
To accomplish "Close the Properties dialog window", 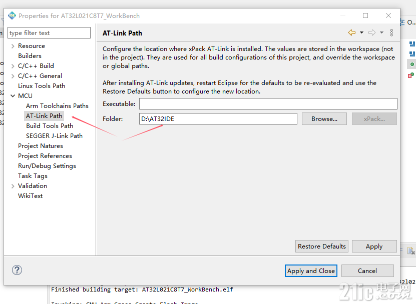I will tap(388, 15).
